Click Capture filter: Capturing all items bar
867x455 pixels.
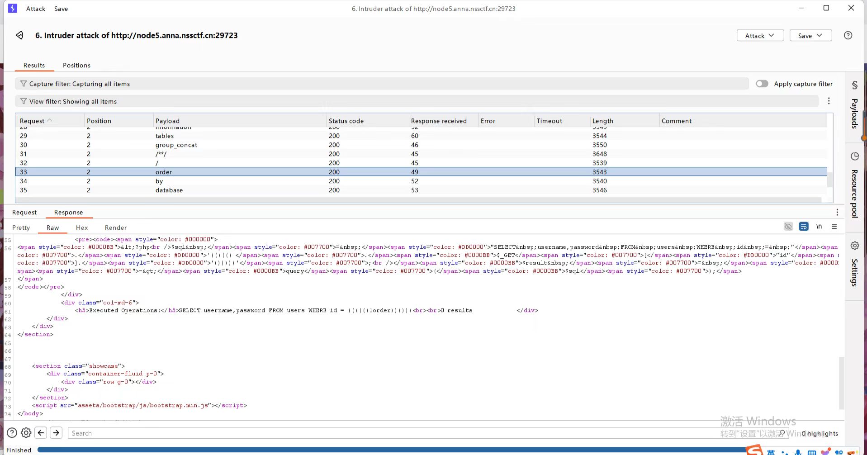point(382,84)
